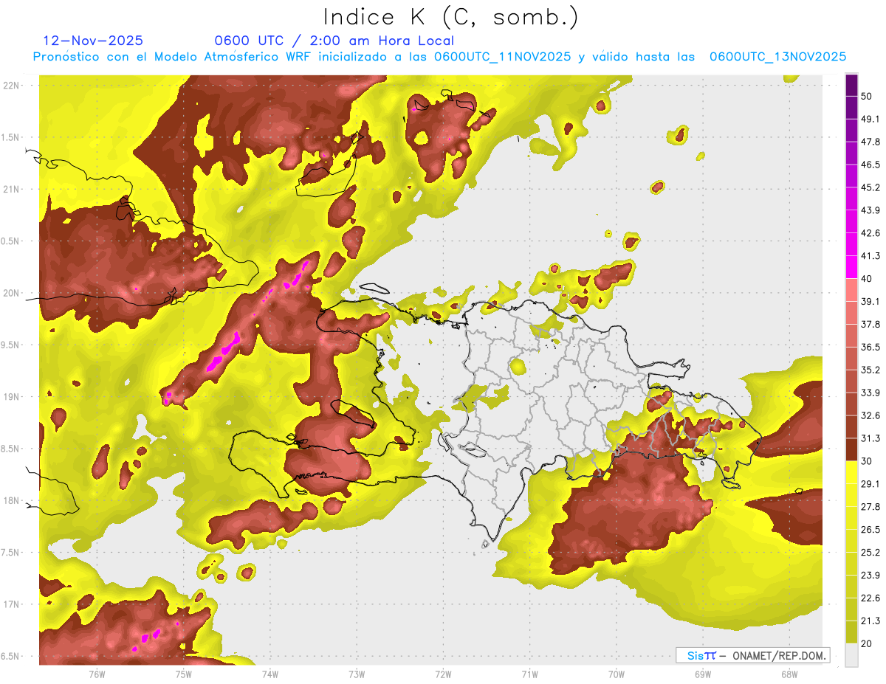The image size is (886, 684).
Task: Click the 70W longitude label
Action: (x=616, y=674)
